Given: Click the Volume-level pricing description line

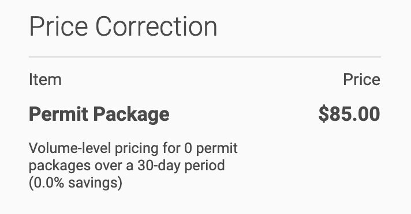Looking at the screenshot, I should [133, 148].
